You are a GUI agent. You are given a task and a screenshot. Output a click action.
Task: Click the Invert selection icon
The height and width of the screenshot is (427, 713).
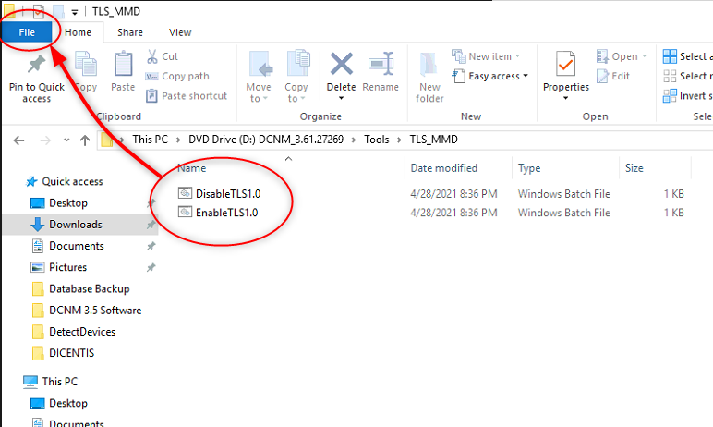click(670, 95)
